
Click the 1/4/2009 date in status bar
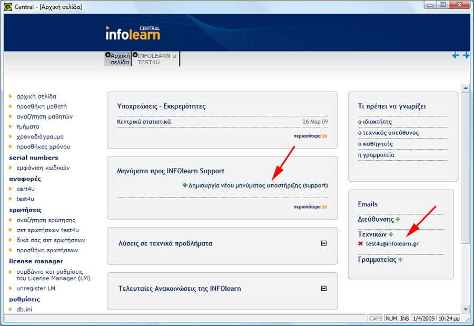click(x=423, y=319)
